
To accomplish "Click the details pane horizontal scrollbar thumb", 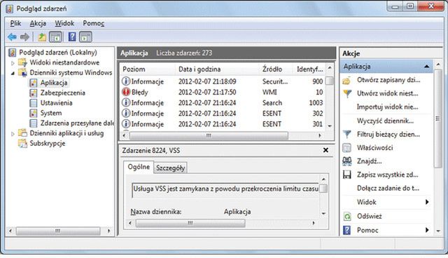I will pos(190,223).
